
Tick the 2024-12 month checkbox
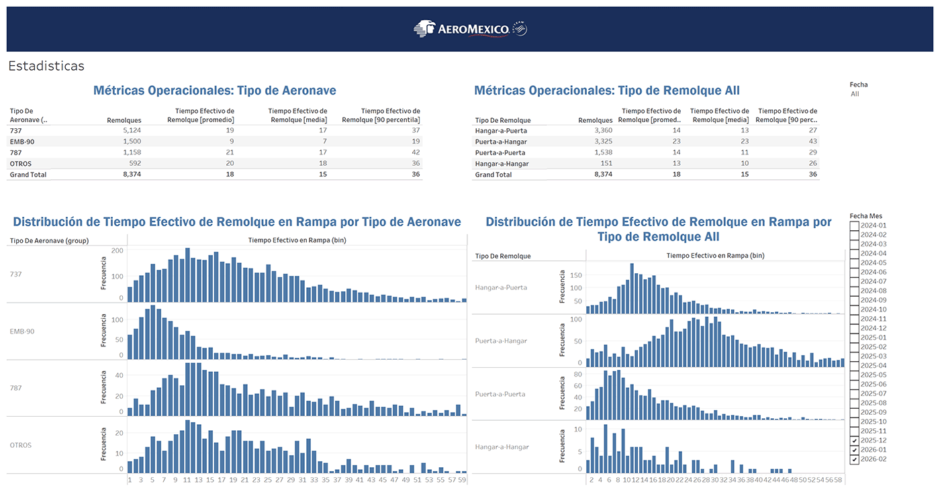tap(854, 328)
